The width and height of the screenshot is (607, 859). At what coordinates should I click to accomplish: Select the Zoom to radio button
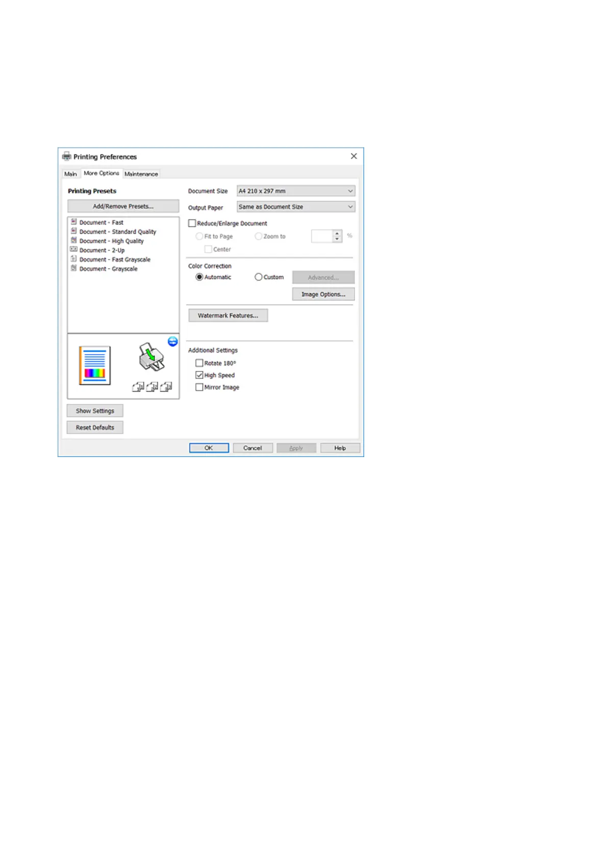[x=259, y=236]
